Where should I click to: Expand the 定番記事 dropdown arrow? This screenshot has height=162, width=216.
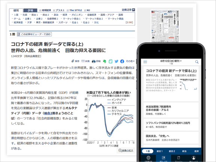point(133,10)
